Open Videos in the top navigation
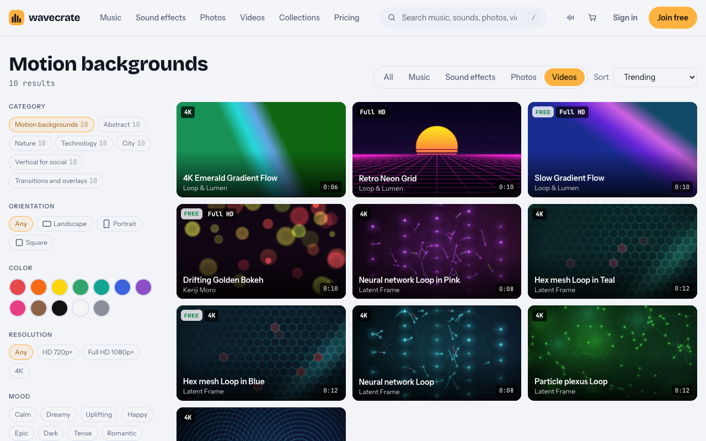This screenshot has height=441, width=706. point(252,18)
